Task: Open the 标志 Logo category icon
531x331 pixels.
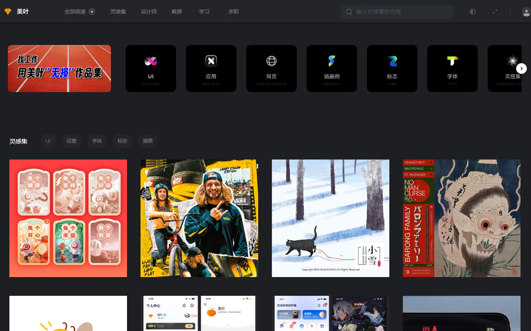Action: (392, 61)
